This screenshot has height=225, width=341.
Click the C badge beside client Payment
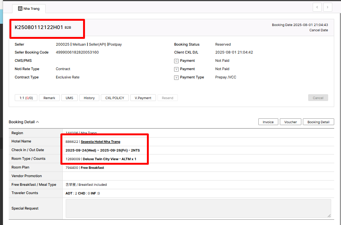tap(176, 61)
